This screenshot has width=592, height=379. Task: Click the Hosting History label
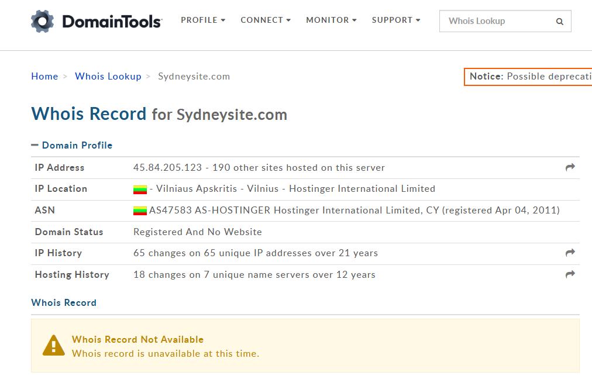pyautogui.click(x=72, y=275)
